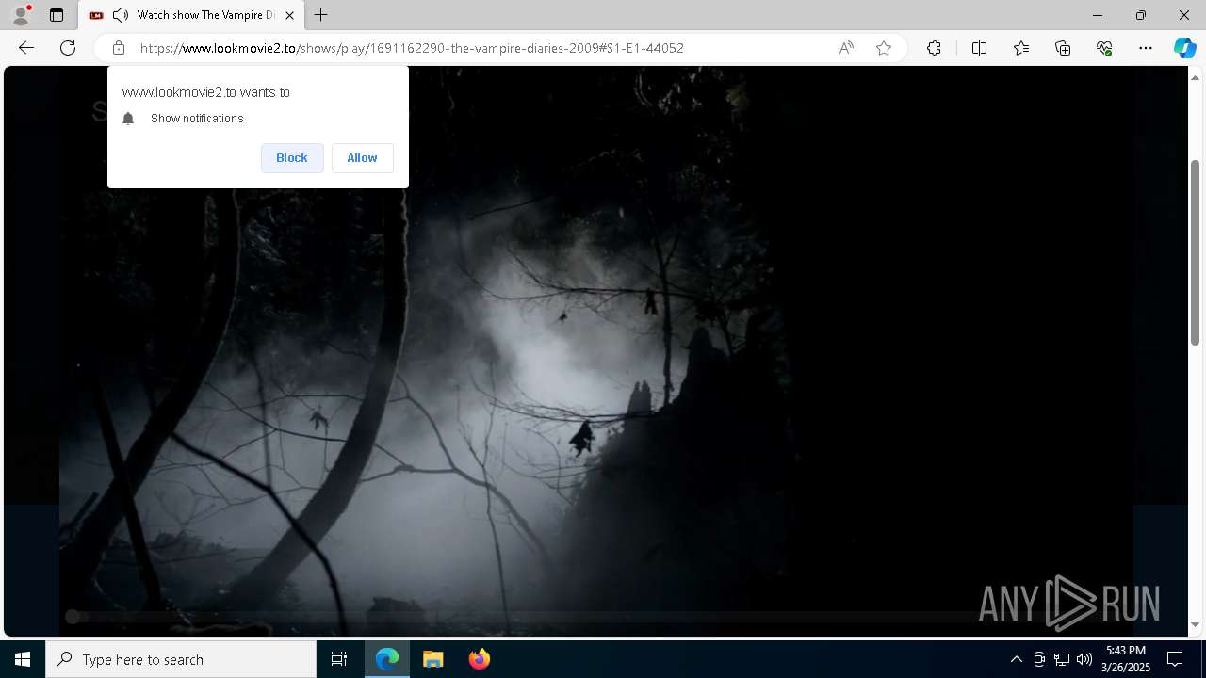Minimize the browser window
1206x678 pixels.
1097,15
